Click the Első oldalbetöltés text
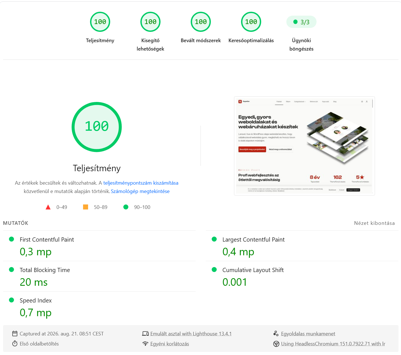Screen dimensions: 401x355 point(39,344)
